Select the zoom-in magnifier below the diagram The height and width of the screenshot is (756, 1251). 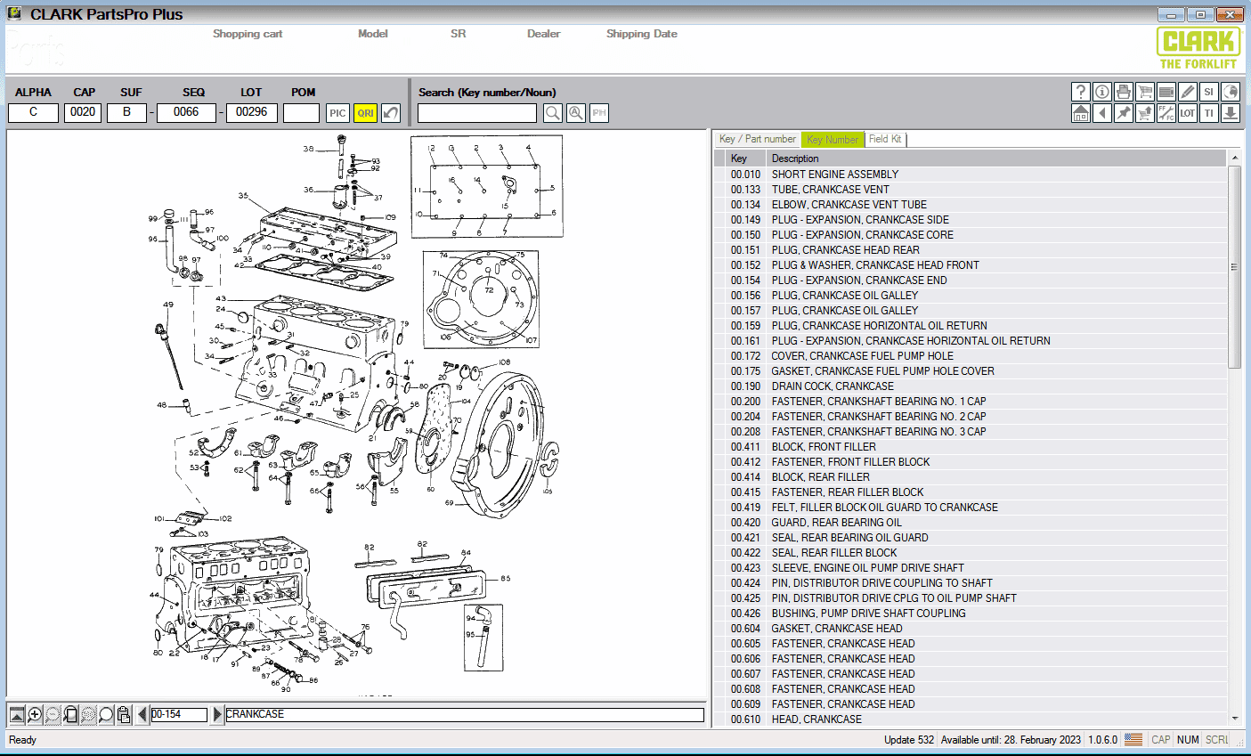tap(33, 714)
